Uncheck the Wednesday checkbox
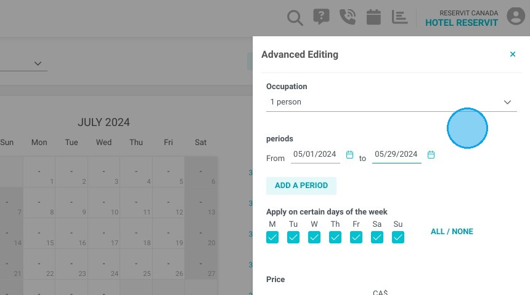This screenshot has width=530, height=295. click(314, 237)
